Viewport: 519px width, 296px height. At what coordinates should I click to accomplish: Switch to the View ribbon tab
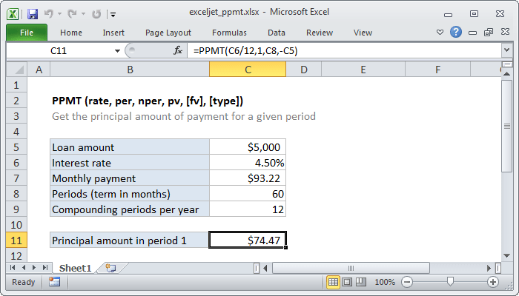coord(363,33)
